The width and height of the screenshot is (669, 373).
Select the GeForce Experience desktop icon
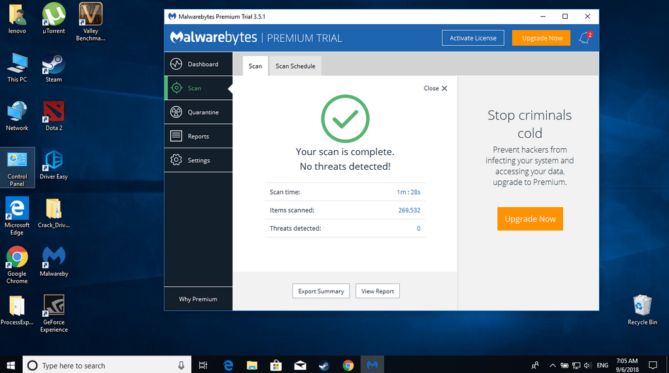tap(54, 314)
